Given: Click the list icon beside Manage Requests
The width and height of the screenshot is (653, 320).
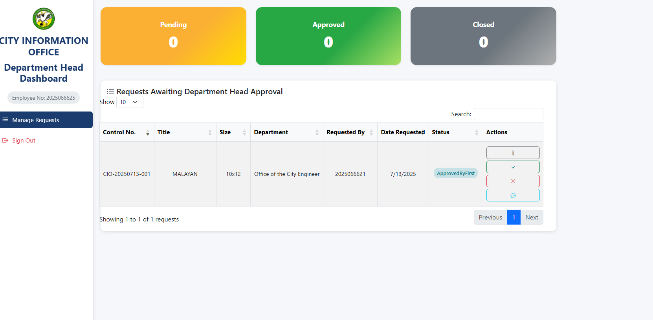Looking at the screenshot, I should (x=5, y=120).
